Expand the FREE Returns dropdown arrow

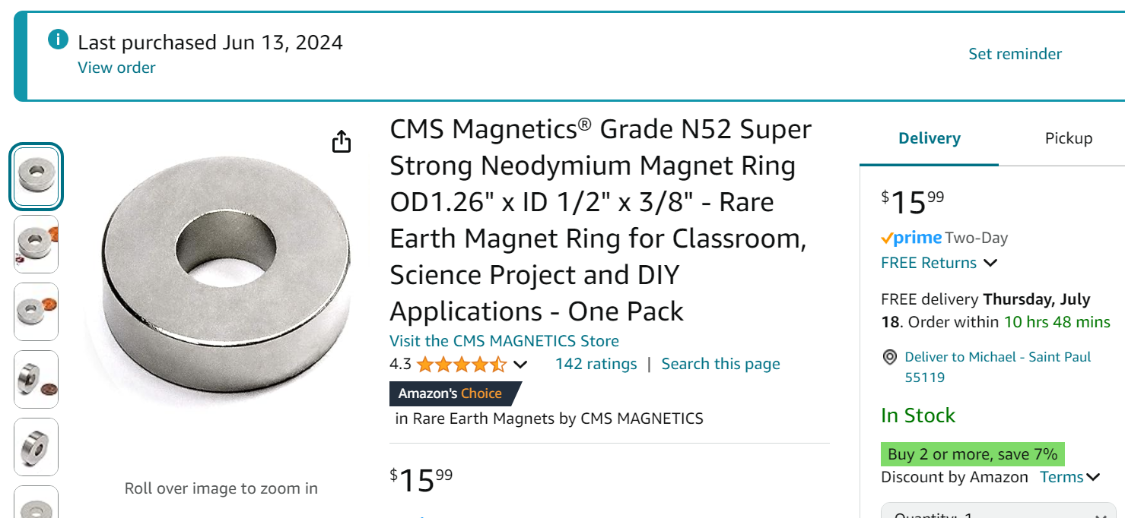[x=990, y=264]
